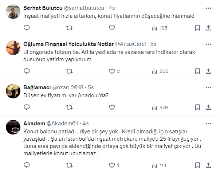Open Oğluma Finansal Yolculukta Notlar profile name
The width and height of the screenshot is (220, 172).
[68, 44]
